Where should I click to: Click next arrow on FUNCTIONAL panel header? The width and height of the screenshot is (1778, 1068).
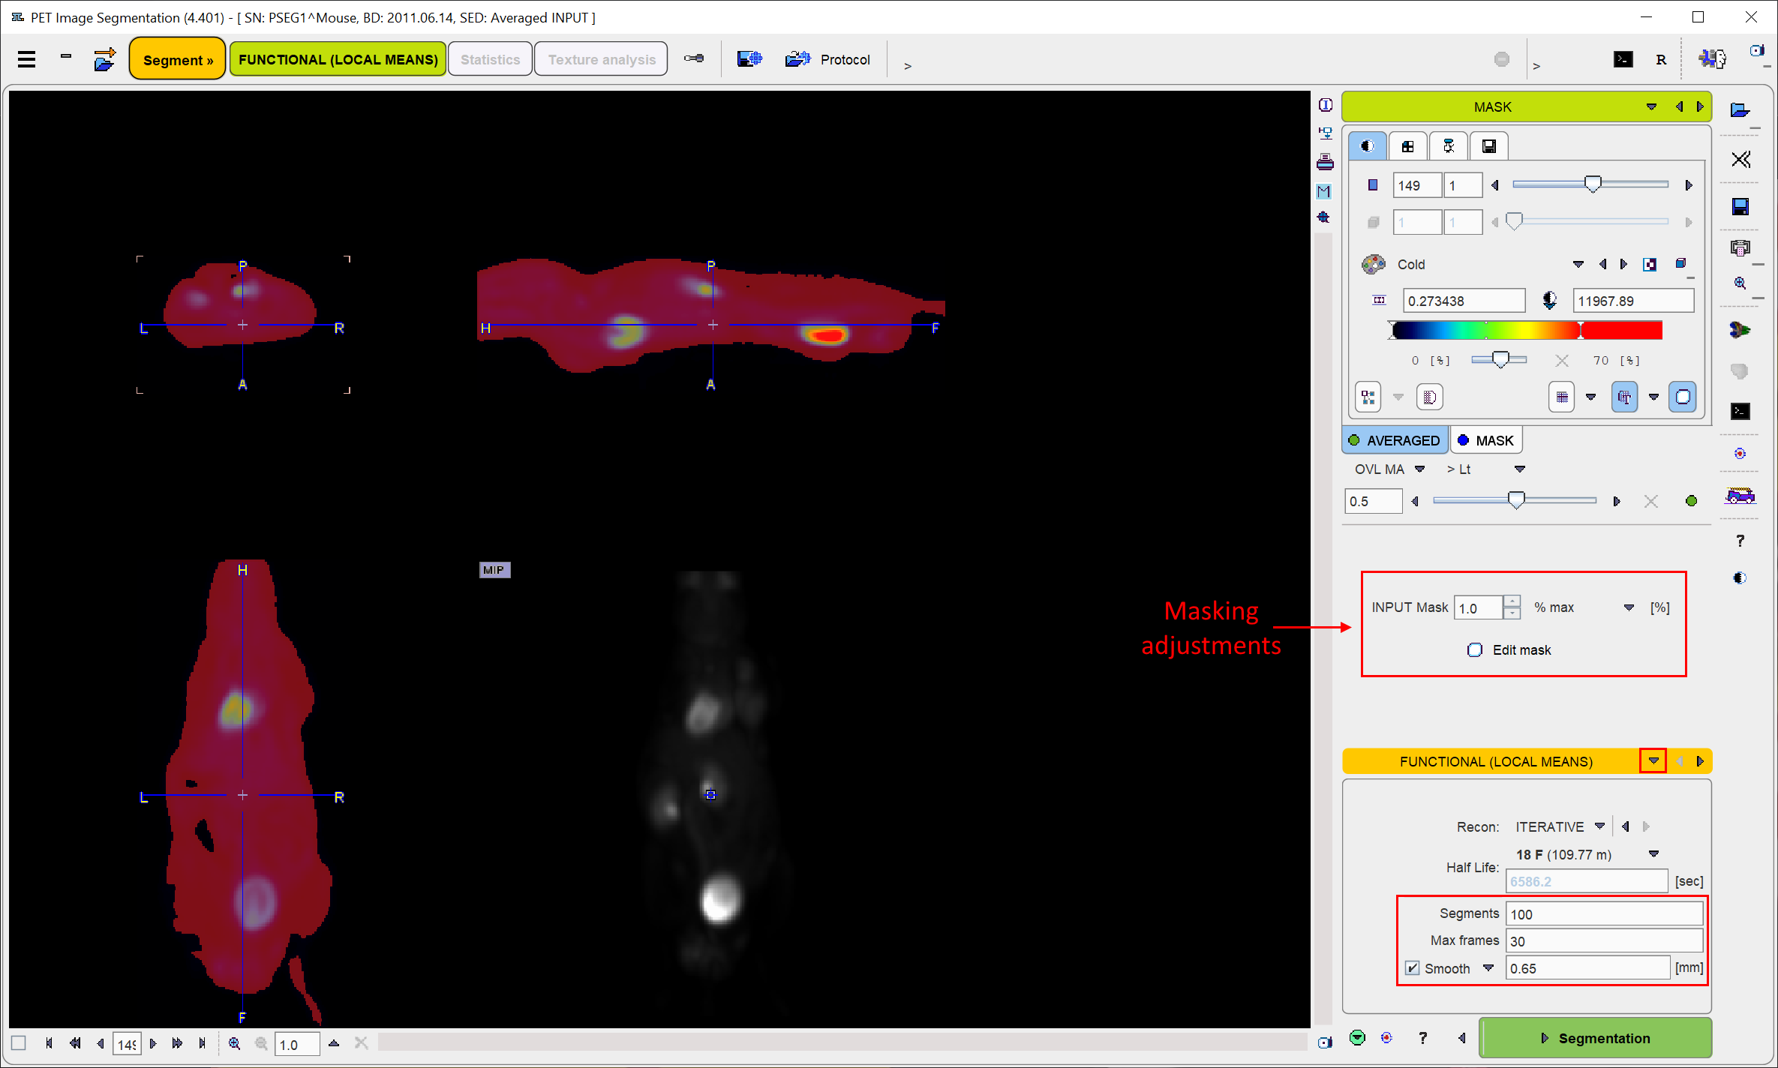(x=1700, y=761)
